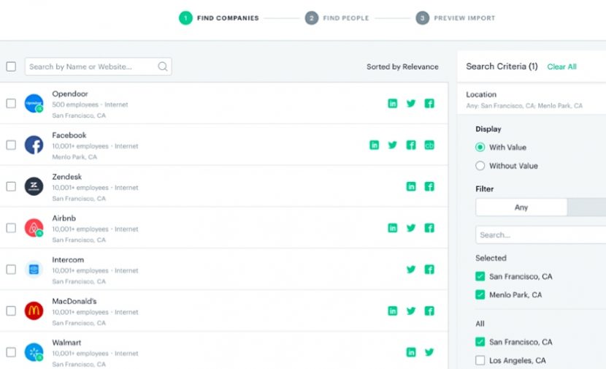
Task: Check the Opendoor row checkbox
Action: [x=11, y=103]
